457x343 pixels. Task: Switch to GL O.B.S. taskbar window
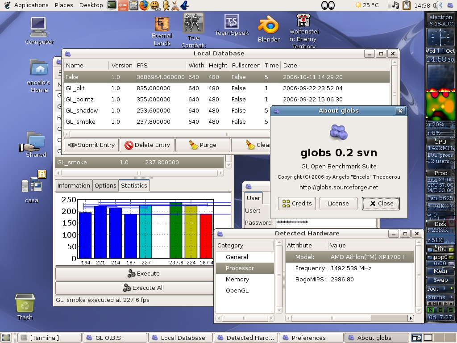(115, 338)
